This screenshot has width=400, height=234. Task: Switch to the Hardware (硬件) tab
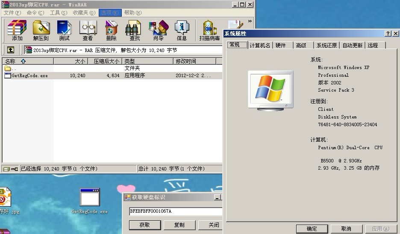pos(283,45)
